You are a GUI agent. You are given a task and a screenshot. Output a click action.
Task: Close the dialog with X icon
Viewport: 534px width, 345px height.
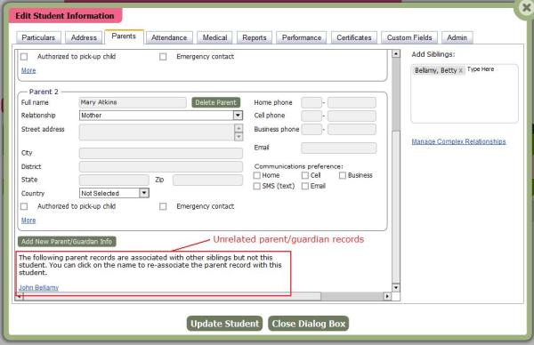pos(526,7)
